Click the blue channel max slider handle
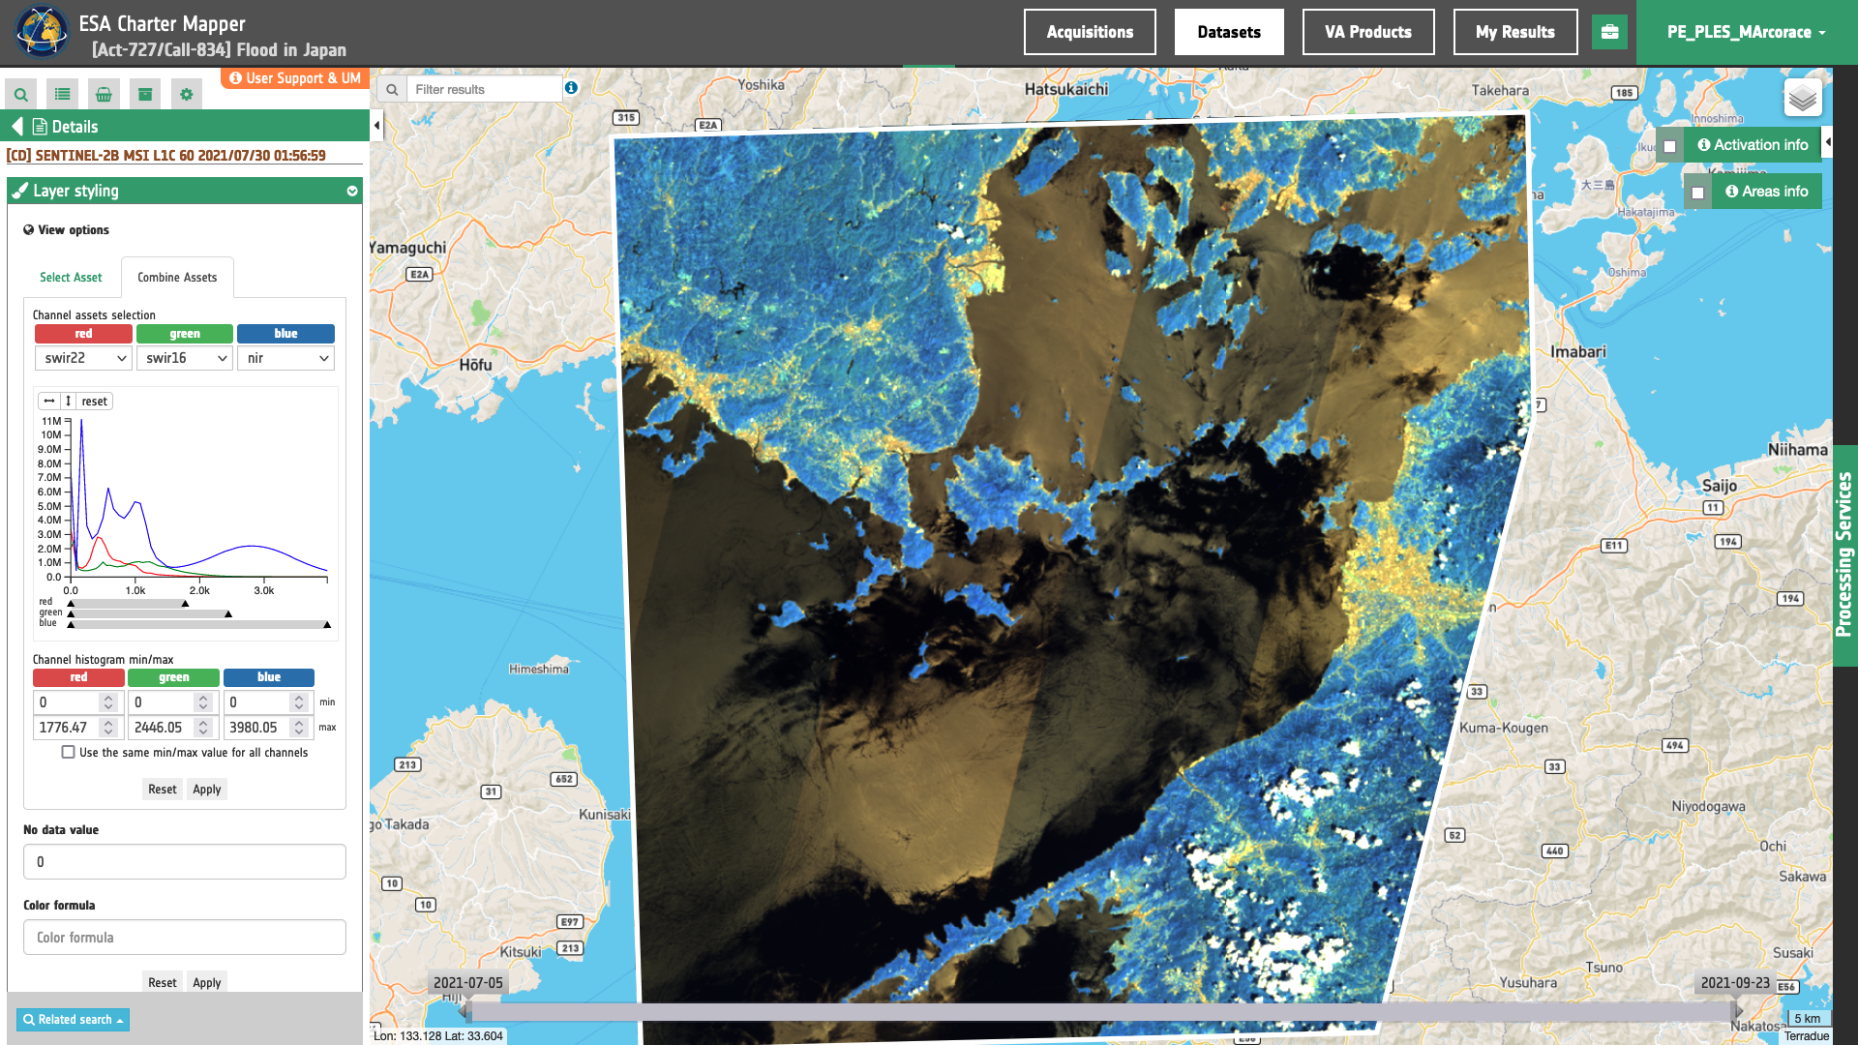This screenshot has height=1045, width=1858. 327,625
